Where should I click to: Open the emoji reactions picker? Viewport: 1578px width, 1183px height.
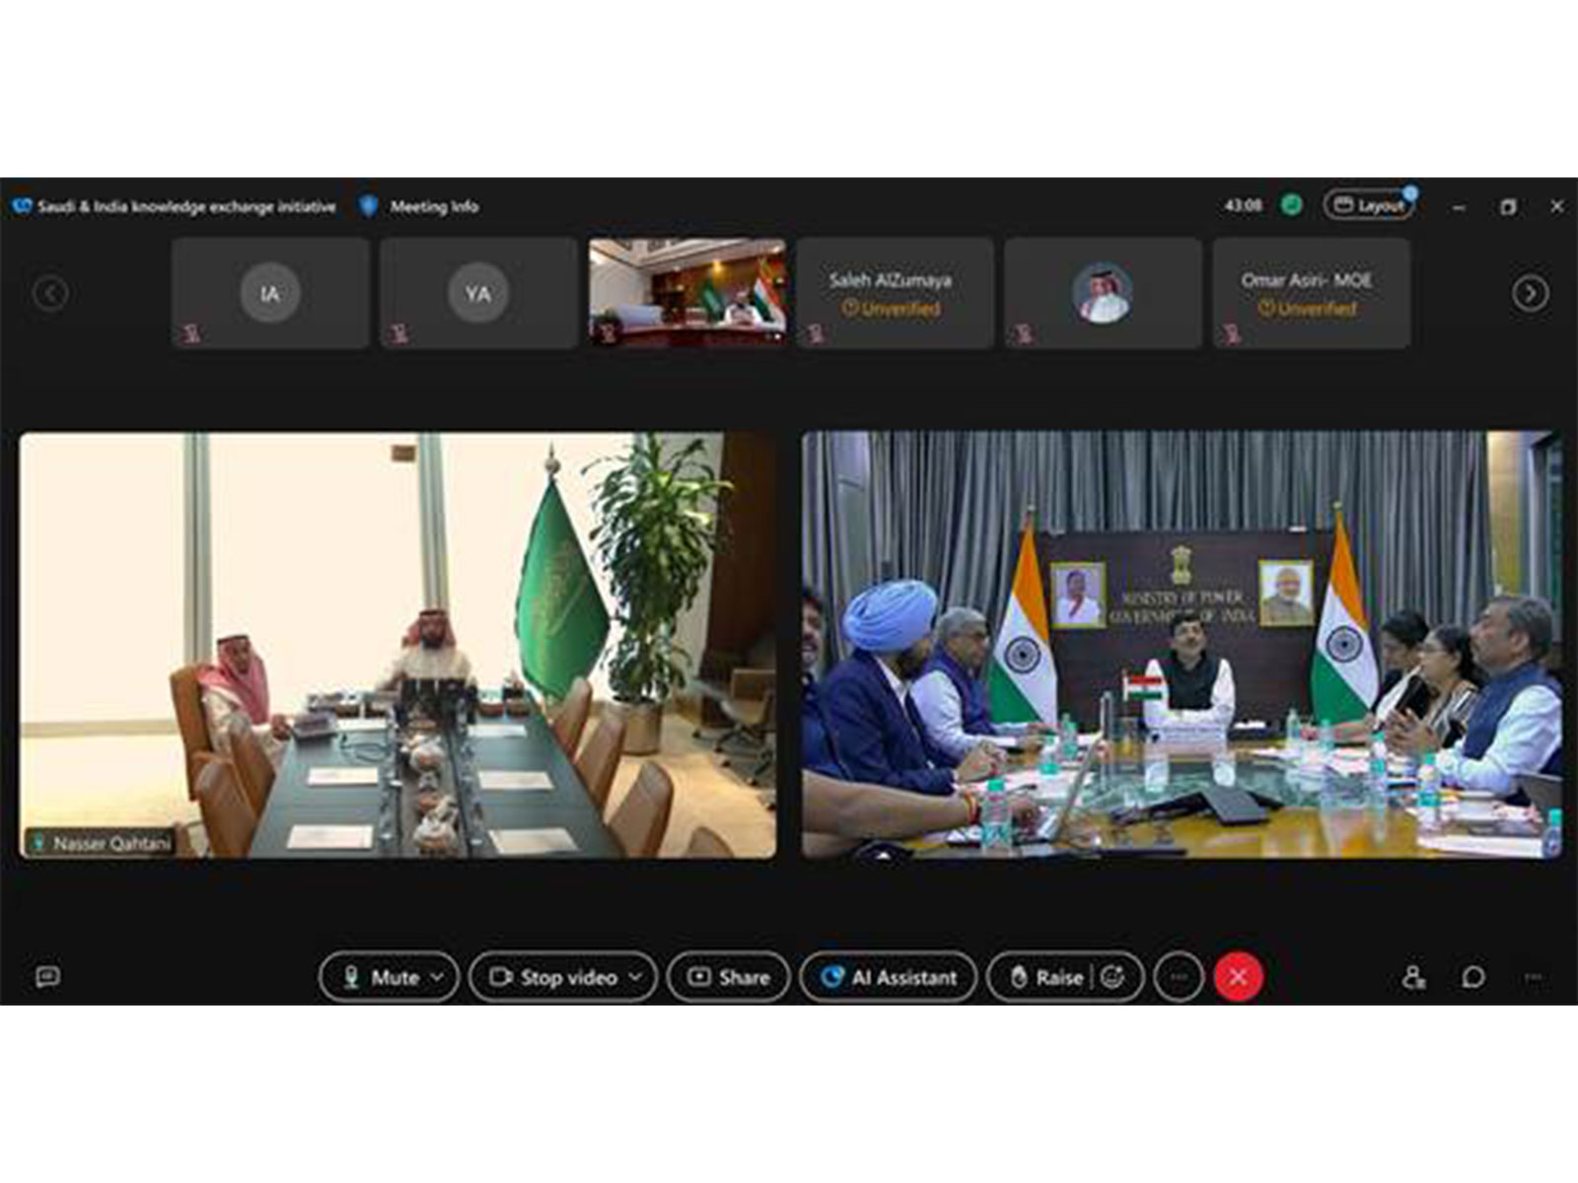click(1112, 977)
